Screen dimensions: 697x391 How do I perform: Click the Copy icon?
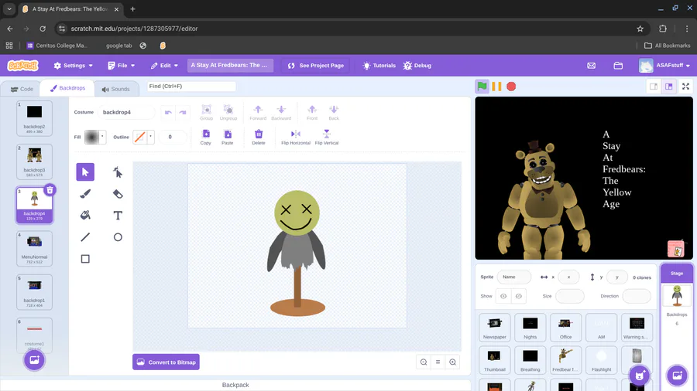click(x=206, y=137)
